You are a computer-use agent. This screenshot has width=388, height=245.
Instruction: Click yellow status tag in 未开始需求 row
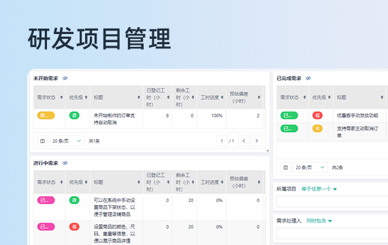click(x=46, y=116)
